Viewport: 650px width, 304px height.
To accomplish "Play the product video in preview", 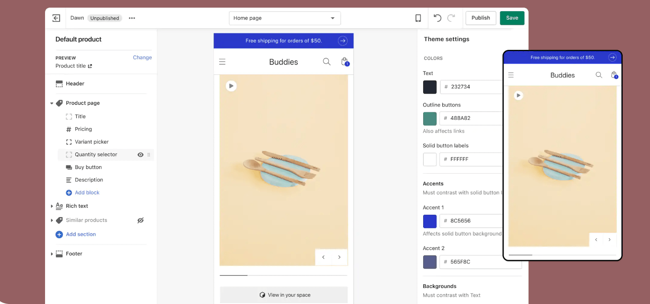I will coord(231,86).
